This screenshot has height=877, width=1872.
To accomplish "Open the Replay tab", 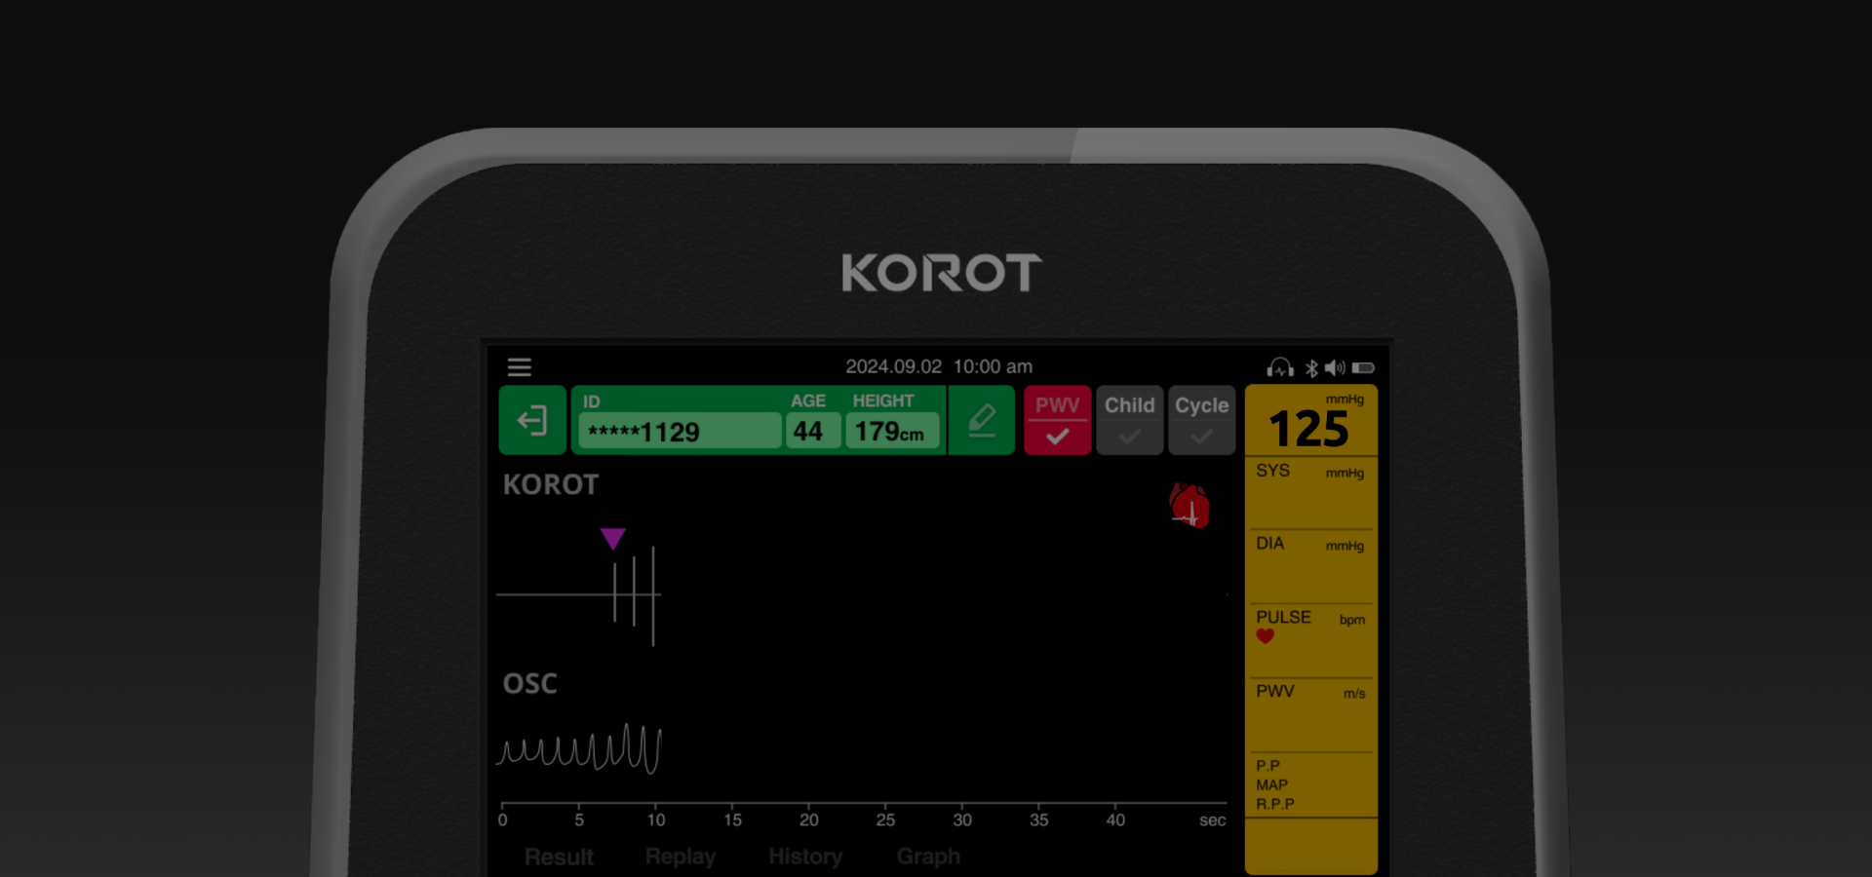I will coord(681,857).
